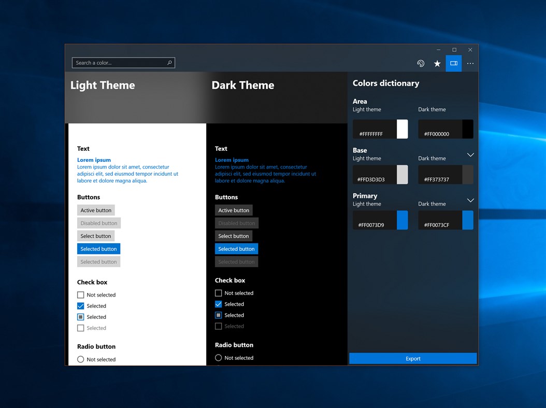Click the Lorem ipsum link in Light Theme
This screenshot has width=546, height=408.
click(x=94, y=160)
